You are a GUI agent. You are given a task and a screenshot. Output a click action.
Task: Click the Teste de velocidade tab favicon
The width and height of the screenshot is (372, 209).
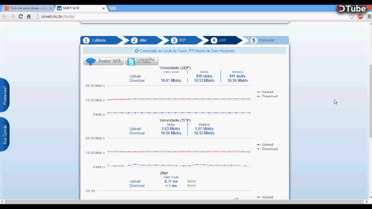click(6, 8)
